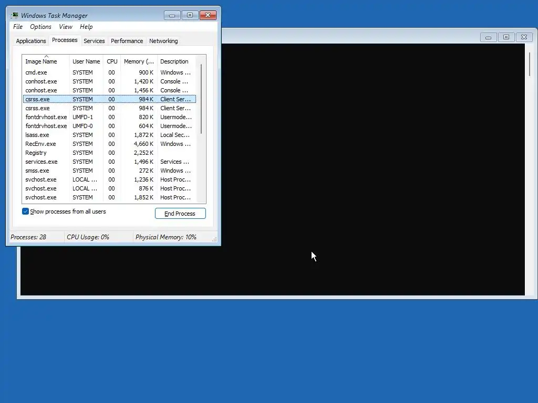
Task: Click the resize grip in status bar
Action: (x=214, y=239)
